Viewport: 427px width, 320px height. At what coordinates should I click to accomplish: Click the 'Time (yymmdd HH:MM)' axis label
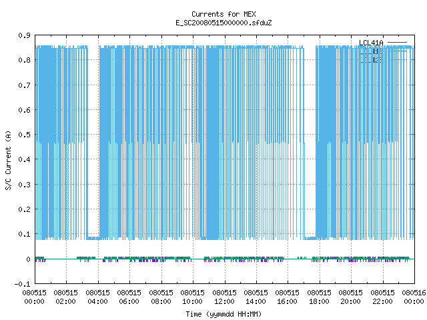click(x=224, y=314)
